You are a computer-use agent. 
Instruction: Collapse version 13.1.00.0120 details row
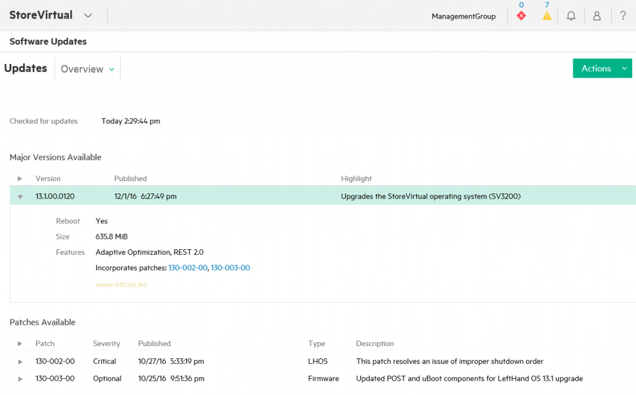pos(20,197)
